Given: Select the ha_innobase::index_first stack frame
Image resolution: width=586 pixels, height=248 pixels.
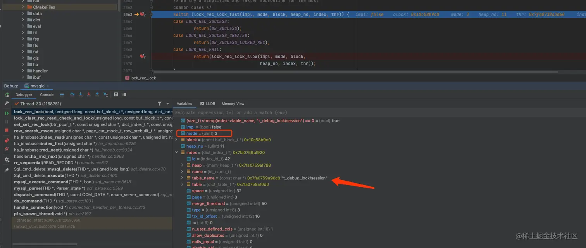Looking at the screenshot, I should 92,143.
